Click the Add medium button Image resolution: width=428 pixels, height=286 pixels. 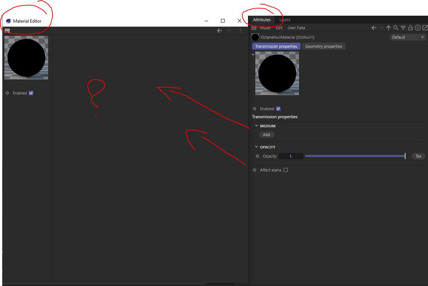[x=267, y=135]
